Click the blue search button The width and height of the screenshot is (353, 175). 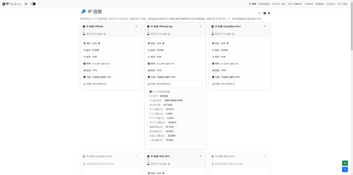click(345, 169)
